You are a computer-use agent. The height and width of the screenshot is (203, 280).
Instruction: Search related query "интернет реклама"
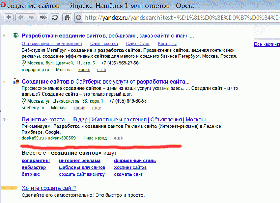(x=80, y=161)
